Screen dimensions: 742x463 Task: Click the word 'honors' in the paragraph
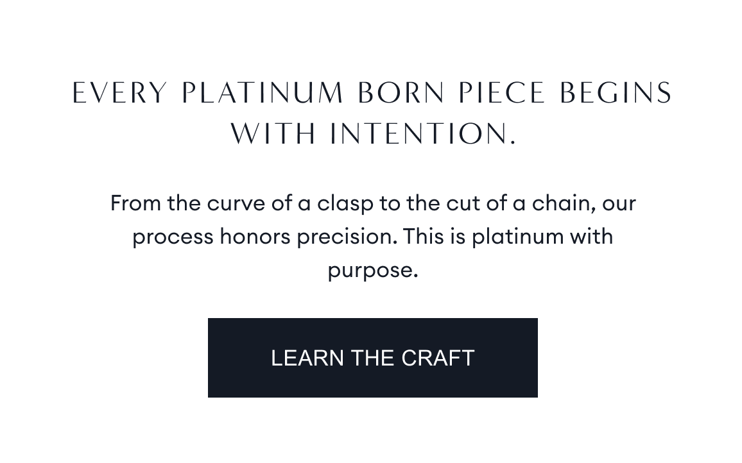pyautogui.click(x=255, y=237)
